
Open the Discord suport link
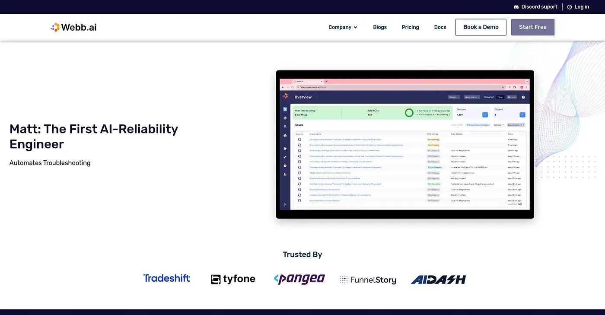(x=535, y=7)
